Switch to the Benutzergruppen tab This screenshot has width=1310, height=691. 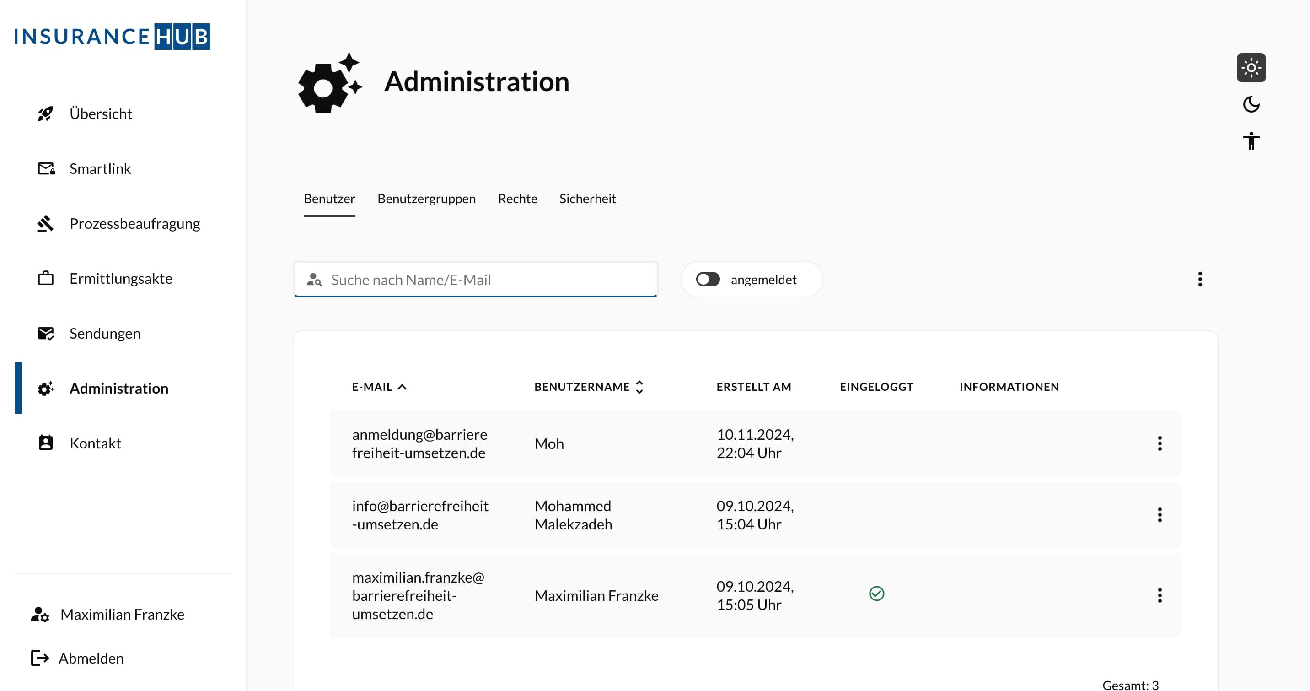pos(427,199)
